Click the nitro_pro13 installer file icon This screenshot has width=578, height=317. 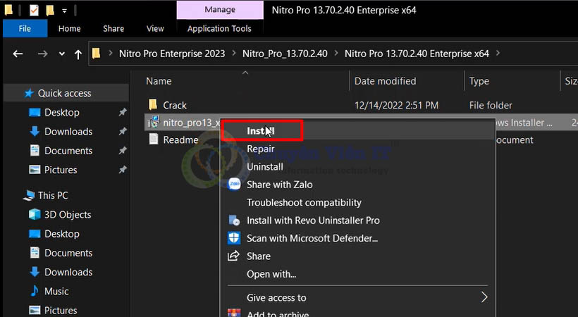(x=154, y=122)
